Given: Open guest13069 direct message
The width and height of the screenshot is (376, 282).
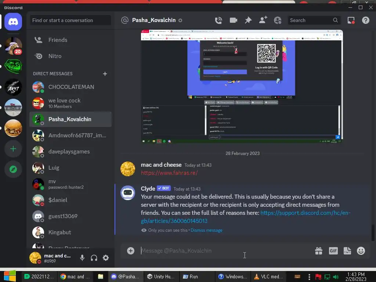Looking at the screenshot, I should coord(70,216).
